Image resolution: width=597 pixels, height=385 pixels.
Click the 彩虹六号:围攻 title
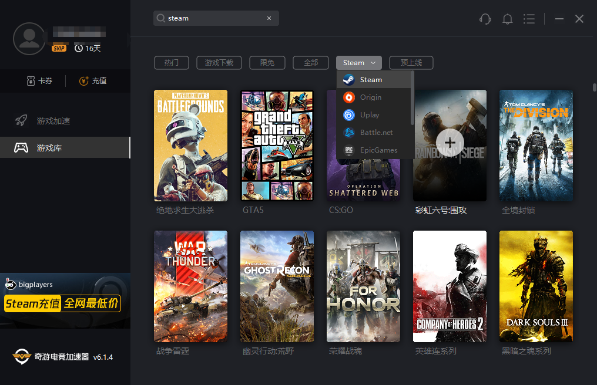coord(441,210)
